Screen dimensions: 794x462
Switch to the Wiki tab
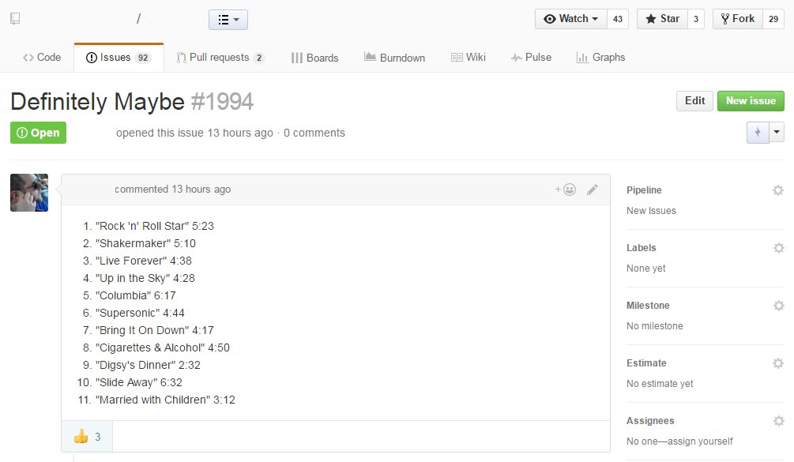(468, 57)
